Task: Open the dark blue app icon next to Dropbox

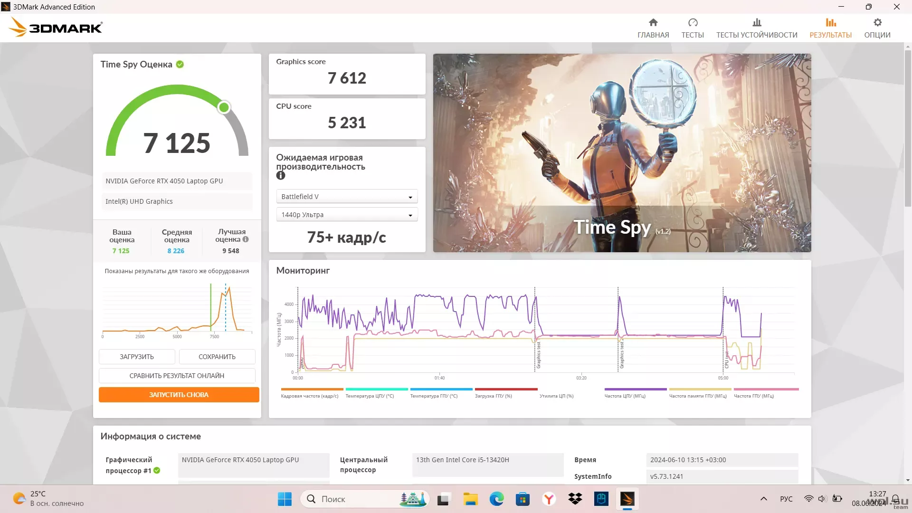Action: (x=601, y=499)
